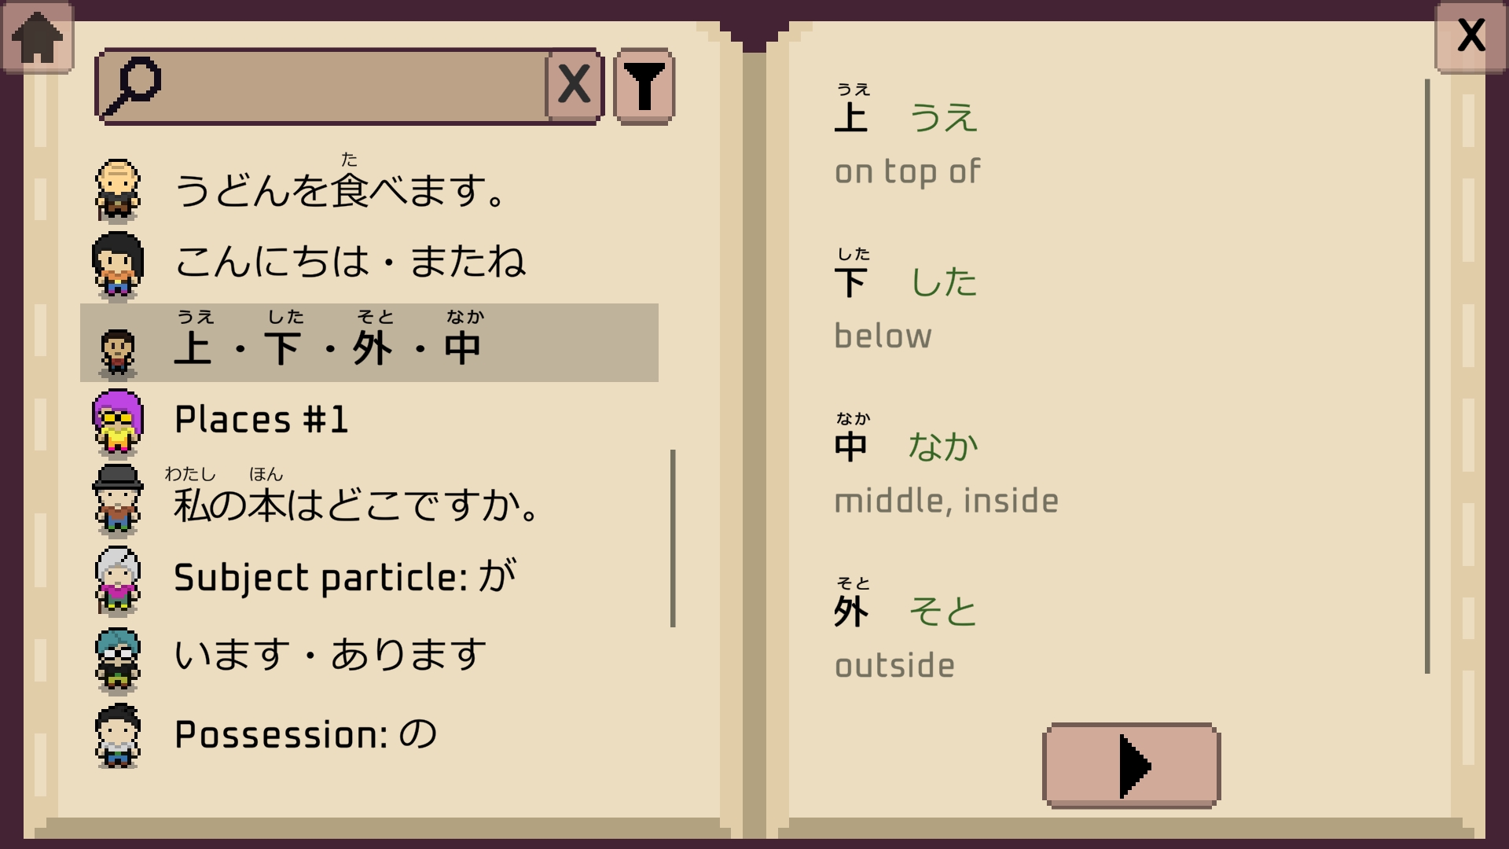Screen dimensions: 1509x849
Task: Open the Places #1 lesson
Action: point(263,419)
